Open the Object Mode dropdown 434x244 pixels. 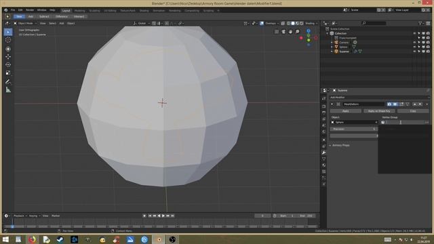pos(25,23)
